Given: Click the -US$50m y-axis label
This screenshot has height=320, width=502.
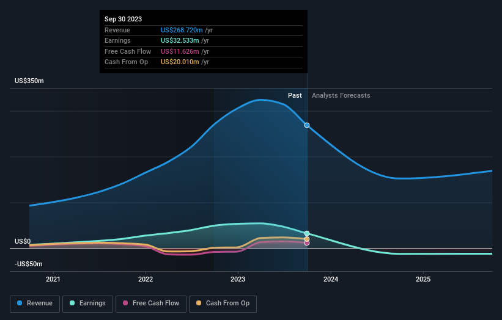Looking at the screenshot, I should pos(29,264).
